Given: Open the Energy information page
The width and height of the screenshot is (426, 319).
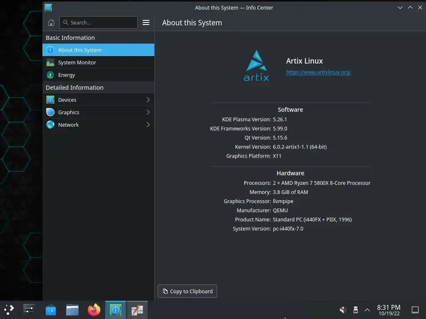Looking at the screenshot, I should pos(98,75).
